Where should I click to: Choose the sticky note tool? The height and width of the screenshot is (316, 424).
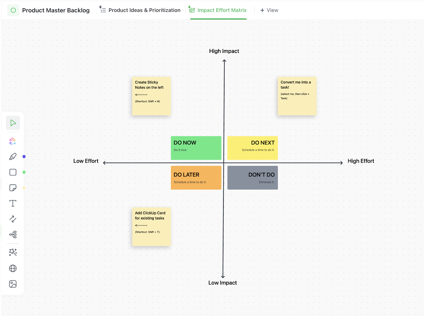pos(12,188)
